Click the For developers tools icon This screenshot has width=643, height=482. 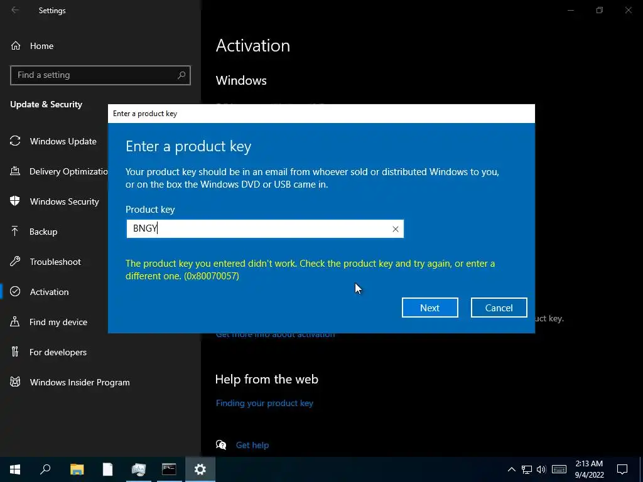point(15,351)
